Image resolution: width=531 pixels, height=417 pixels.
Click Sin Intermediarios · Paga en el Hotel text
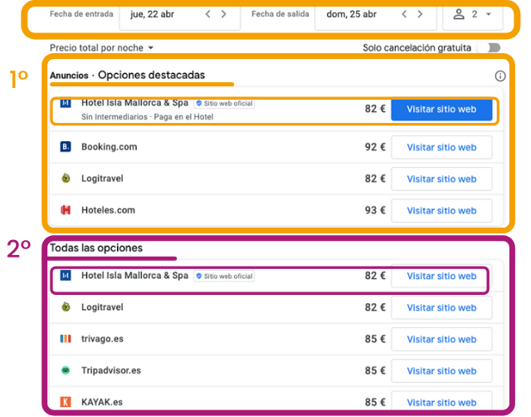click(148, 117)
